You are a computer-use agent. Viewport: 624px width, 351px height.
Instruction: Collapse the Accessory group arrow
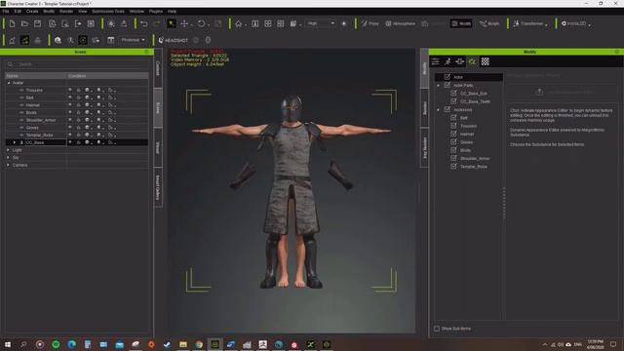[x=439, y=110]
